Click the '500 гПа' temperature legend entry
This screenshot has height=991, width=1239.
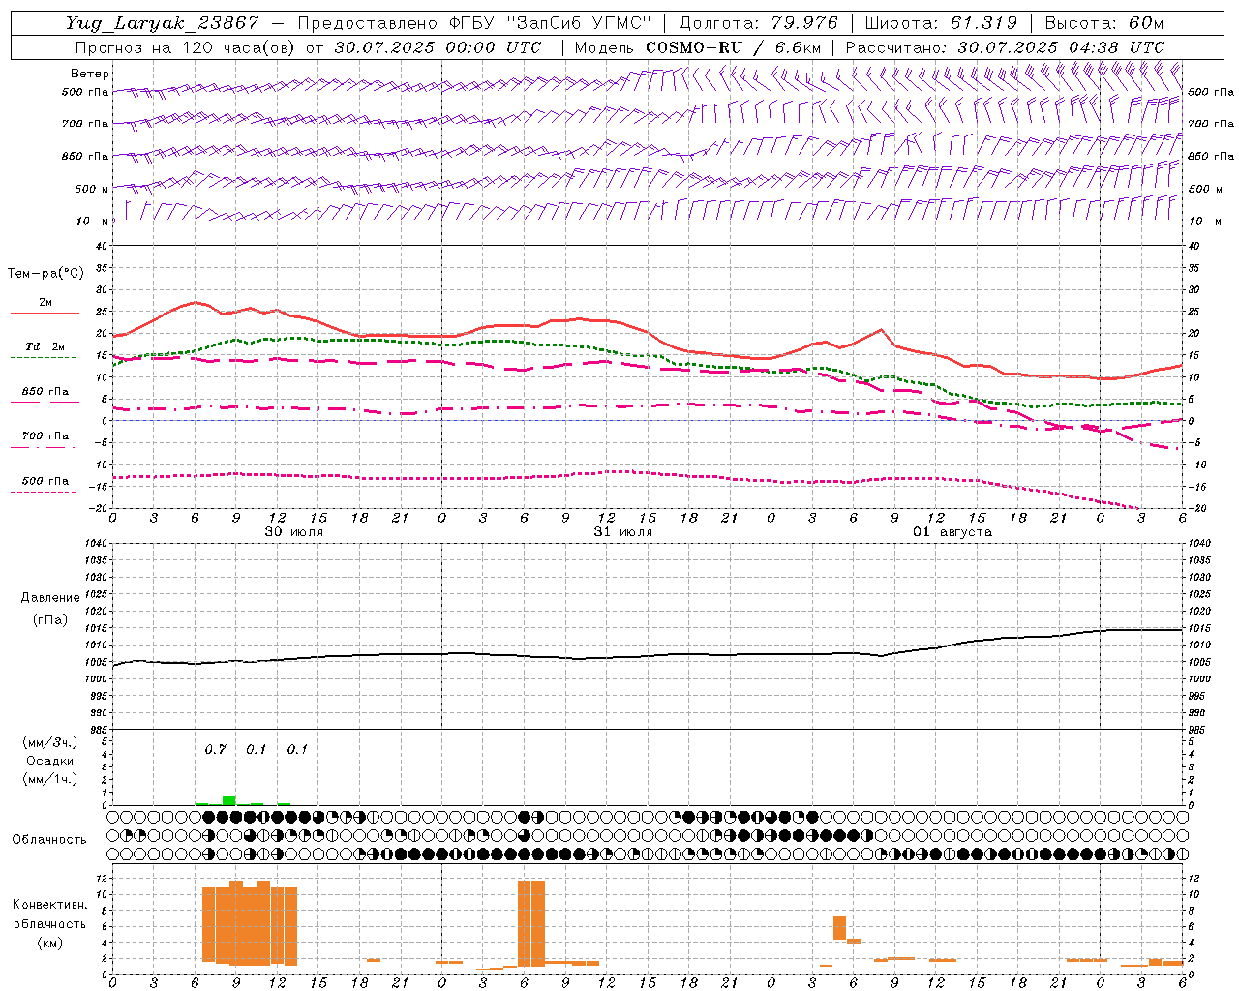pyautogui.click(x=45, y=481)
